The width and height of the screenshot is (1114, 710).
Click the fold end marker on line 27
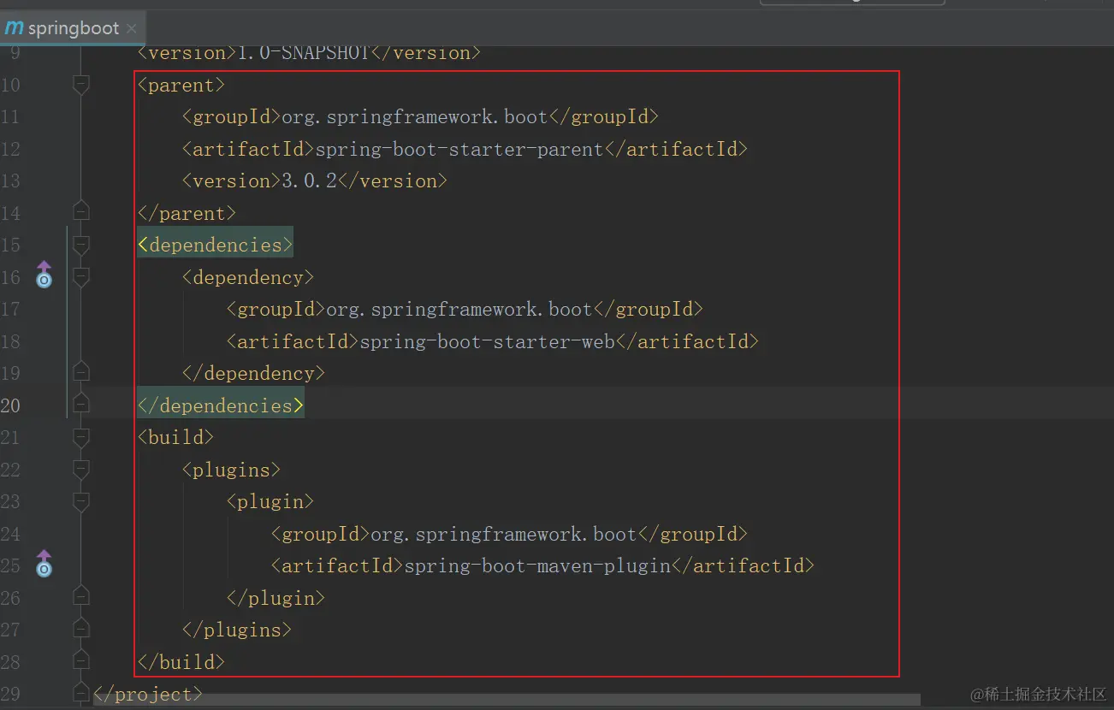click(x=81, y=630)
